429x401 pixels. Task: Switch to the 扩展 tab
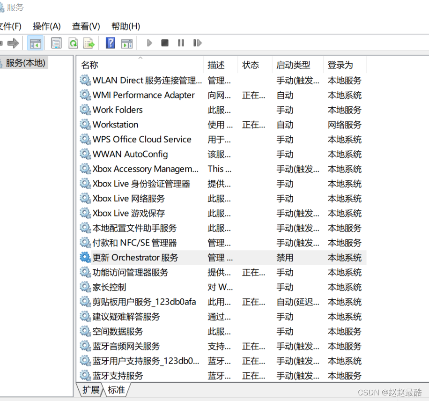point(91,390)
